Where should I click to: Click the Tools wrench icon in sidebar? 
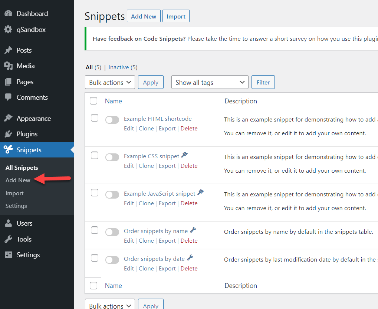tap(8, 239)
